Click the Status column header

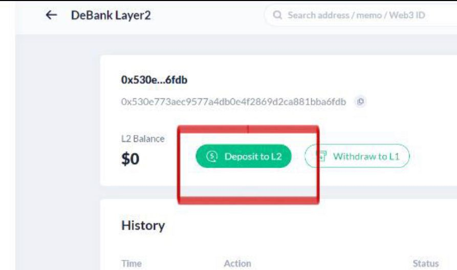426,263
